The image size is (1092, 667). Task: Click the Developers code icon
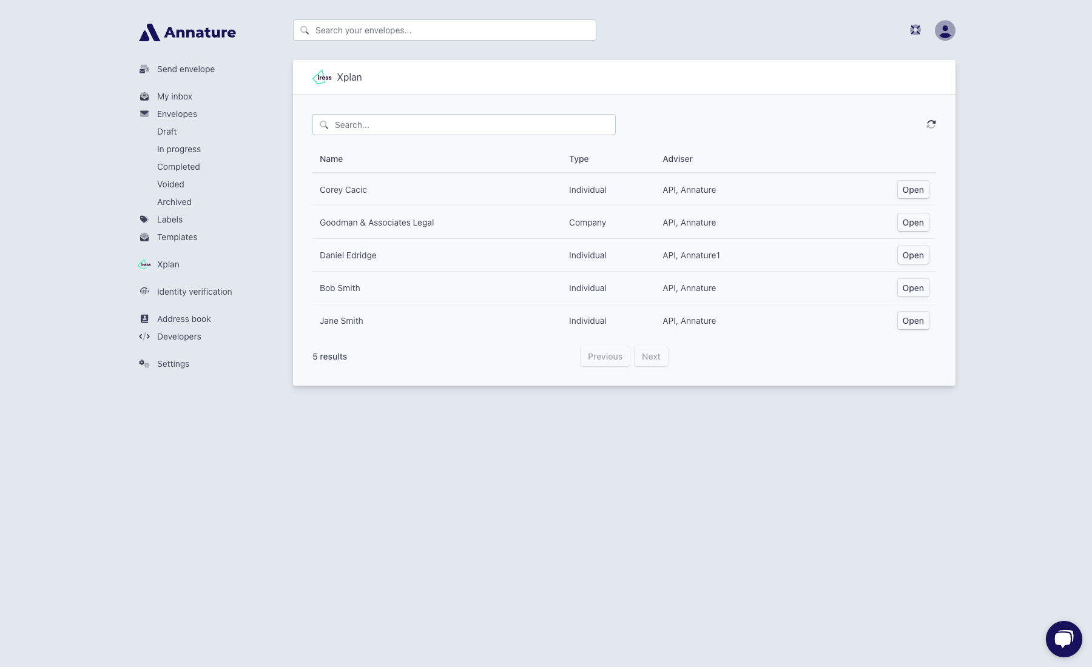pos(144,337)
